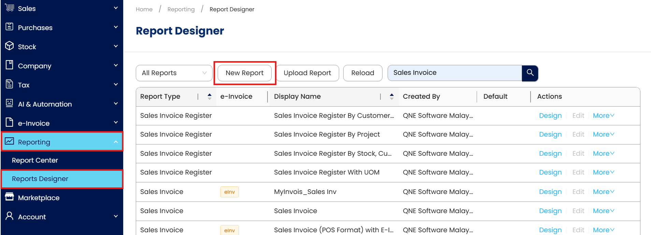
Task: Click Design link for MyInvois_Sales Inv
Action: tap(550, 192)
